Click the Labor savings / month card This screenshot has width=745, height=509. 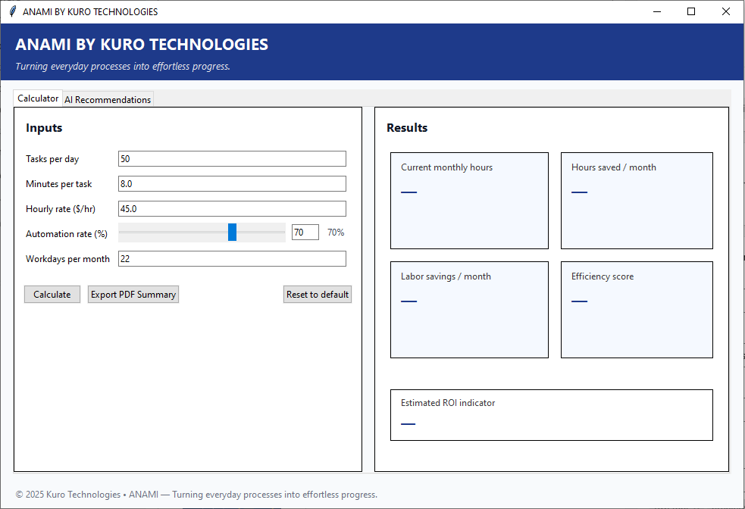tap(469, 310)
